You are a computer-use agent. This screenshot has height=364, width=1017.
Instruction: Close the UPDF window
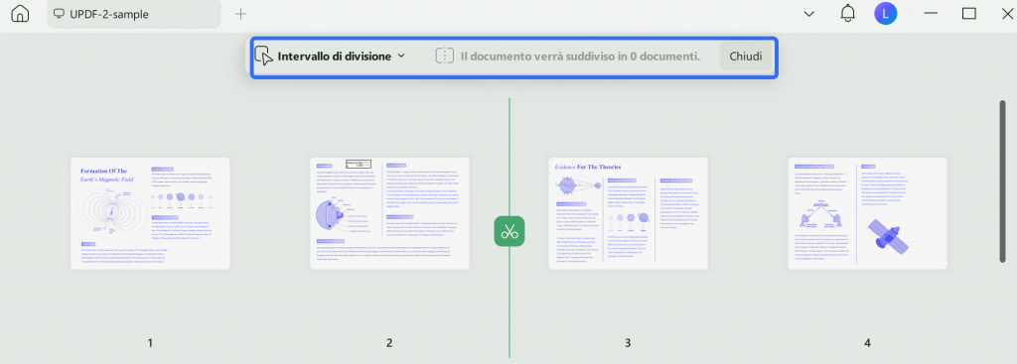(1007, 14)
